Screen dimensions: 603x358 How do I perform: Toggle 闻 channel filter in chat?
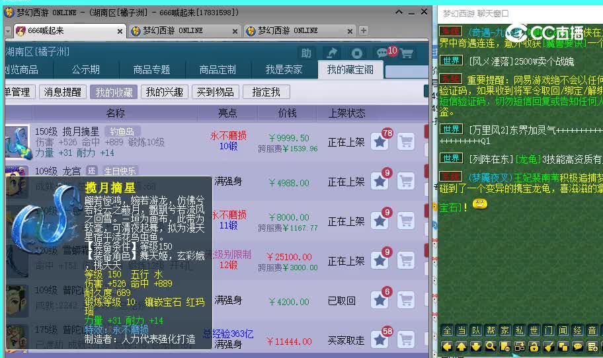pos(563,330)
